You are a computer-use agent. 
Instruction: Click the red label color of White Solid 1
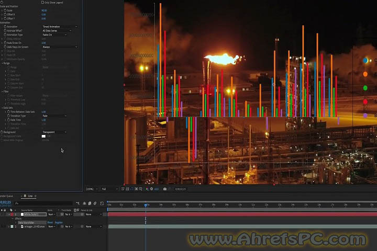click(12, 214)
